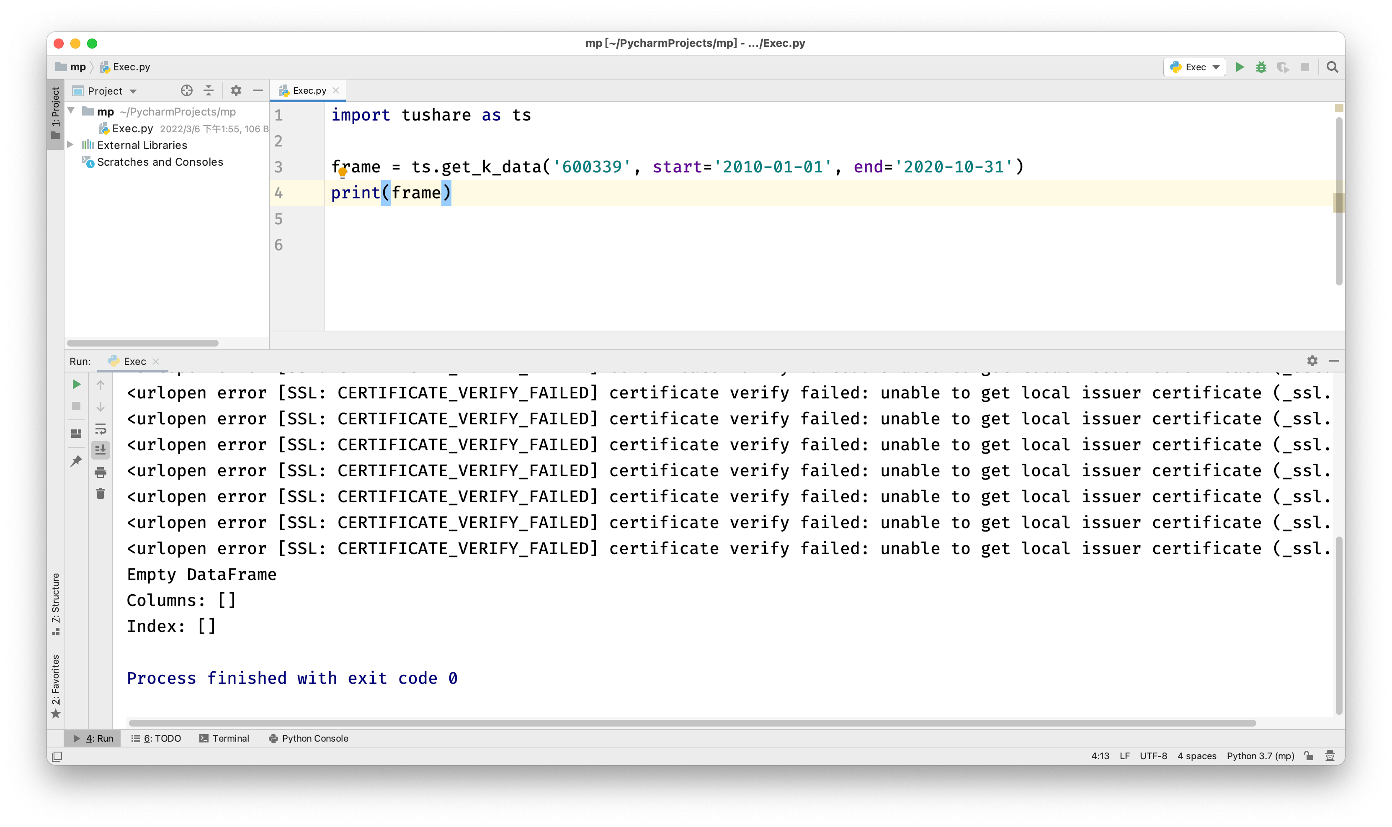Rerun Exec from Run panel
The width and height of the screenshot is (1392, 827).
coord(76,385)
